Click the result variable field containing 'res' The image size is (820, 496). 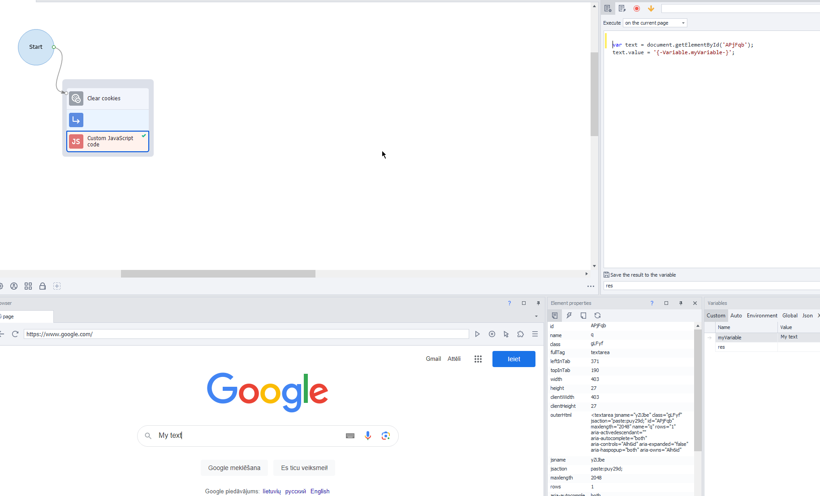(712, 286)
